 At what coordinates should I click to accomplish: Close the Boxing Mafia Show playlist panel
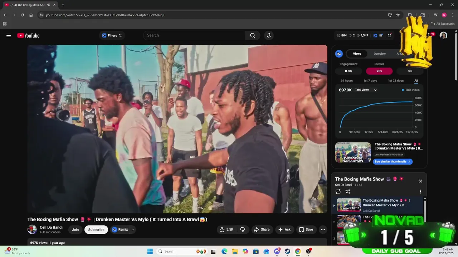tap(420, 181)
